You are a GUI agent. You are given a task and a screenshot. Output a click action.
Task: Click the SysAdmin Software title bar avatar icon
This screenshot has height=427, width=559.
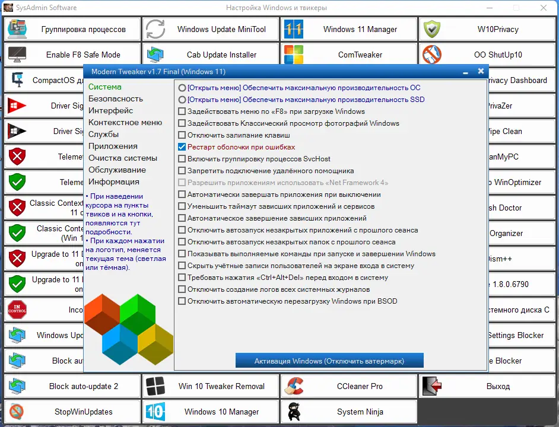[x=8, y=8]
